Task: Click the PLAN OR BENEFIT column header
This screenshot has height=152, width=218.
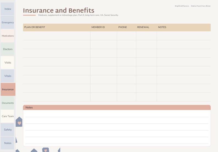Action: tap(35, 27)
